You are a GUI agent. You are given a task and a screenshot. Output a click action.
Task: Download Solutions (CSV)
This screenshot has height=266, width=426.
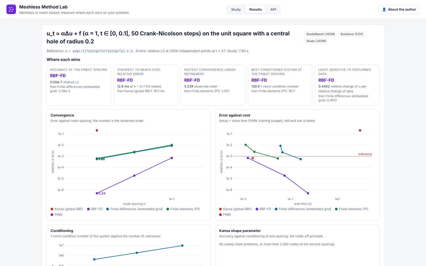coord(351,34)
